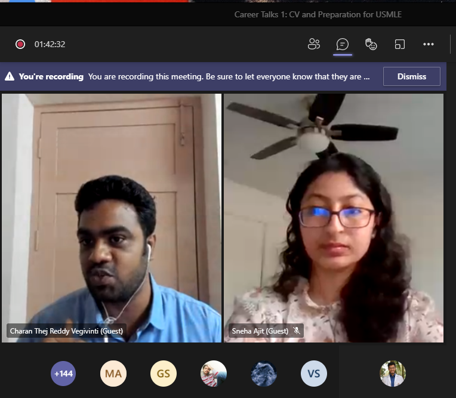Select the GS participant avatar

click(x=164, y=374)
